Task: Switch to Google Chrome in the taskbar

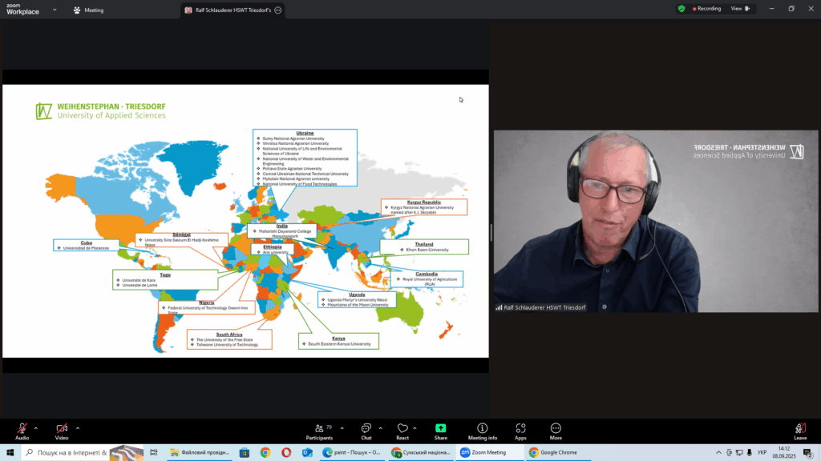Action: [x=553, y=452]
